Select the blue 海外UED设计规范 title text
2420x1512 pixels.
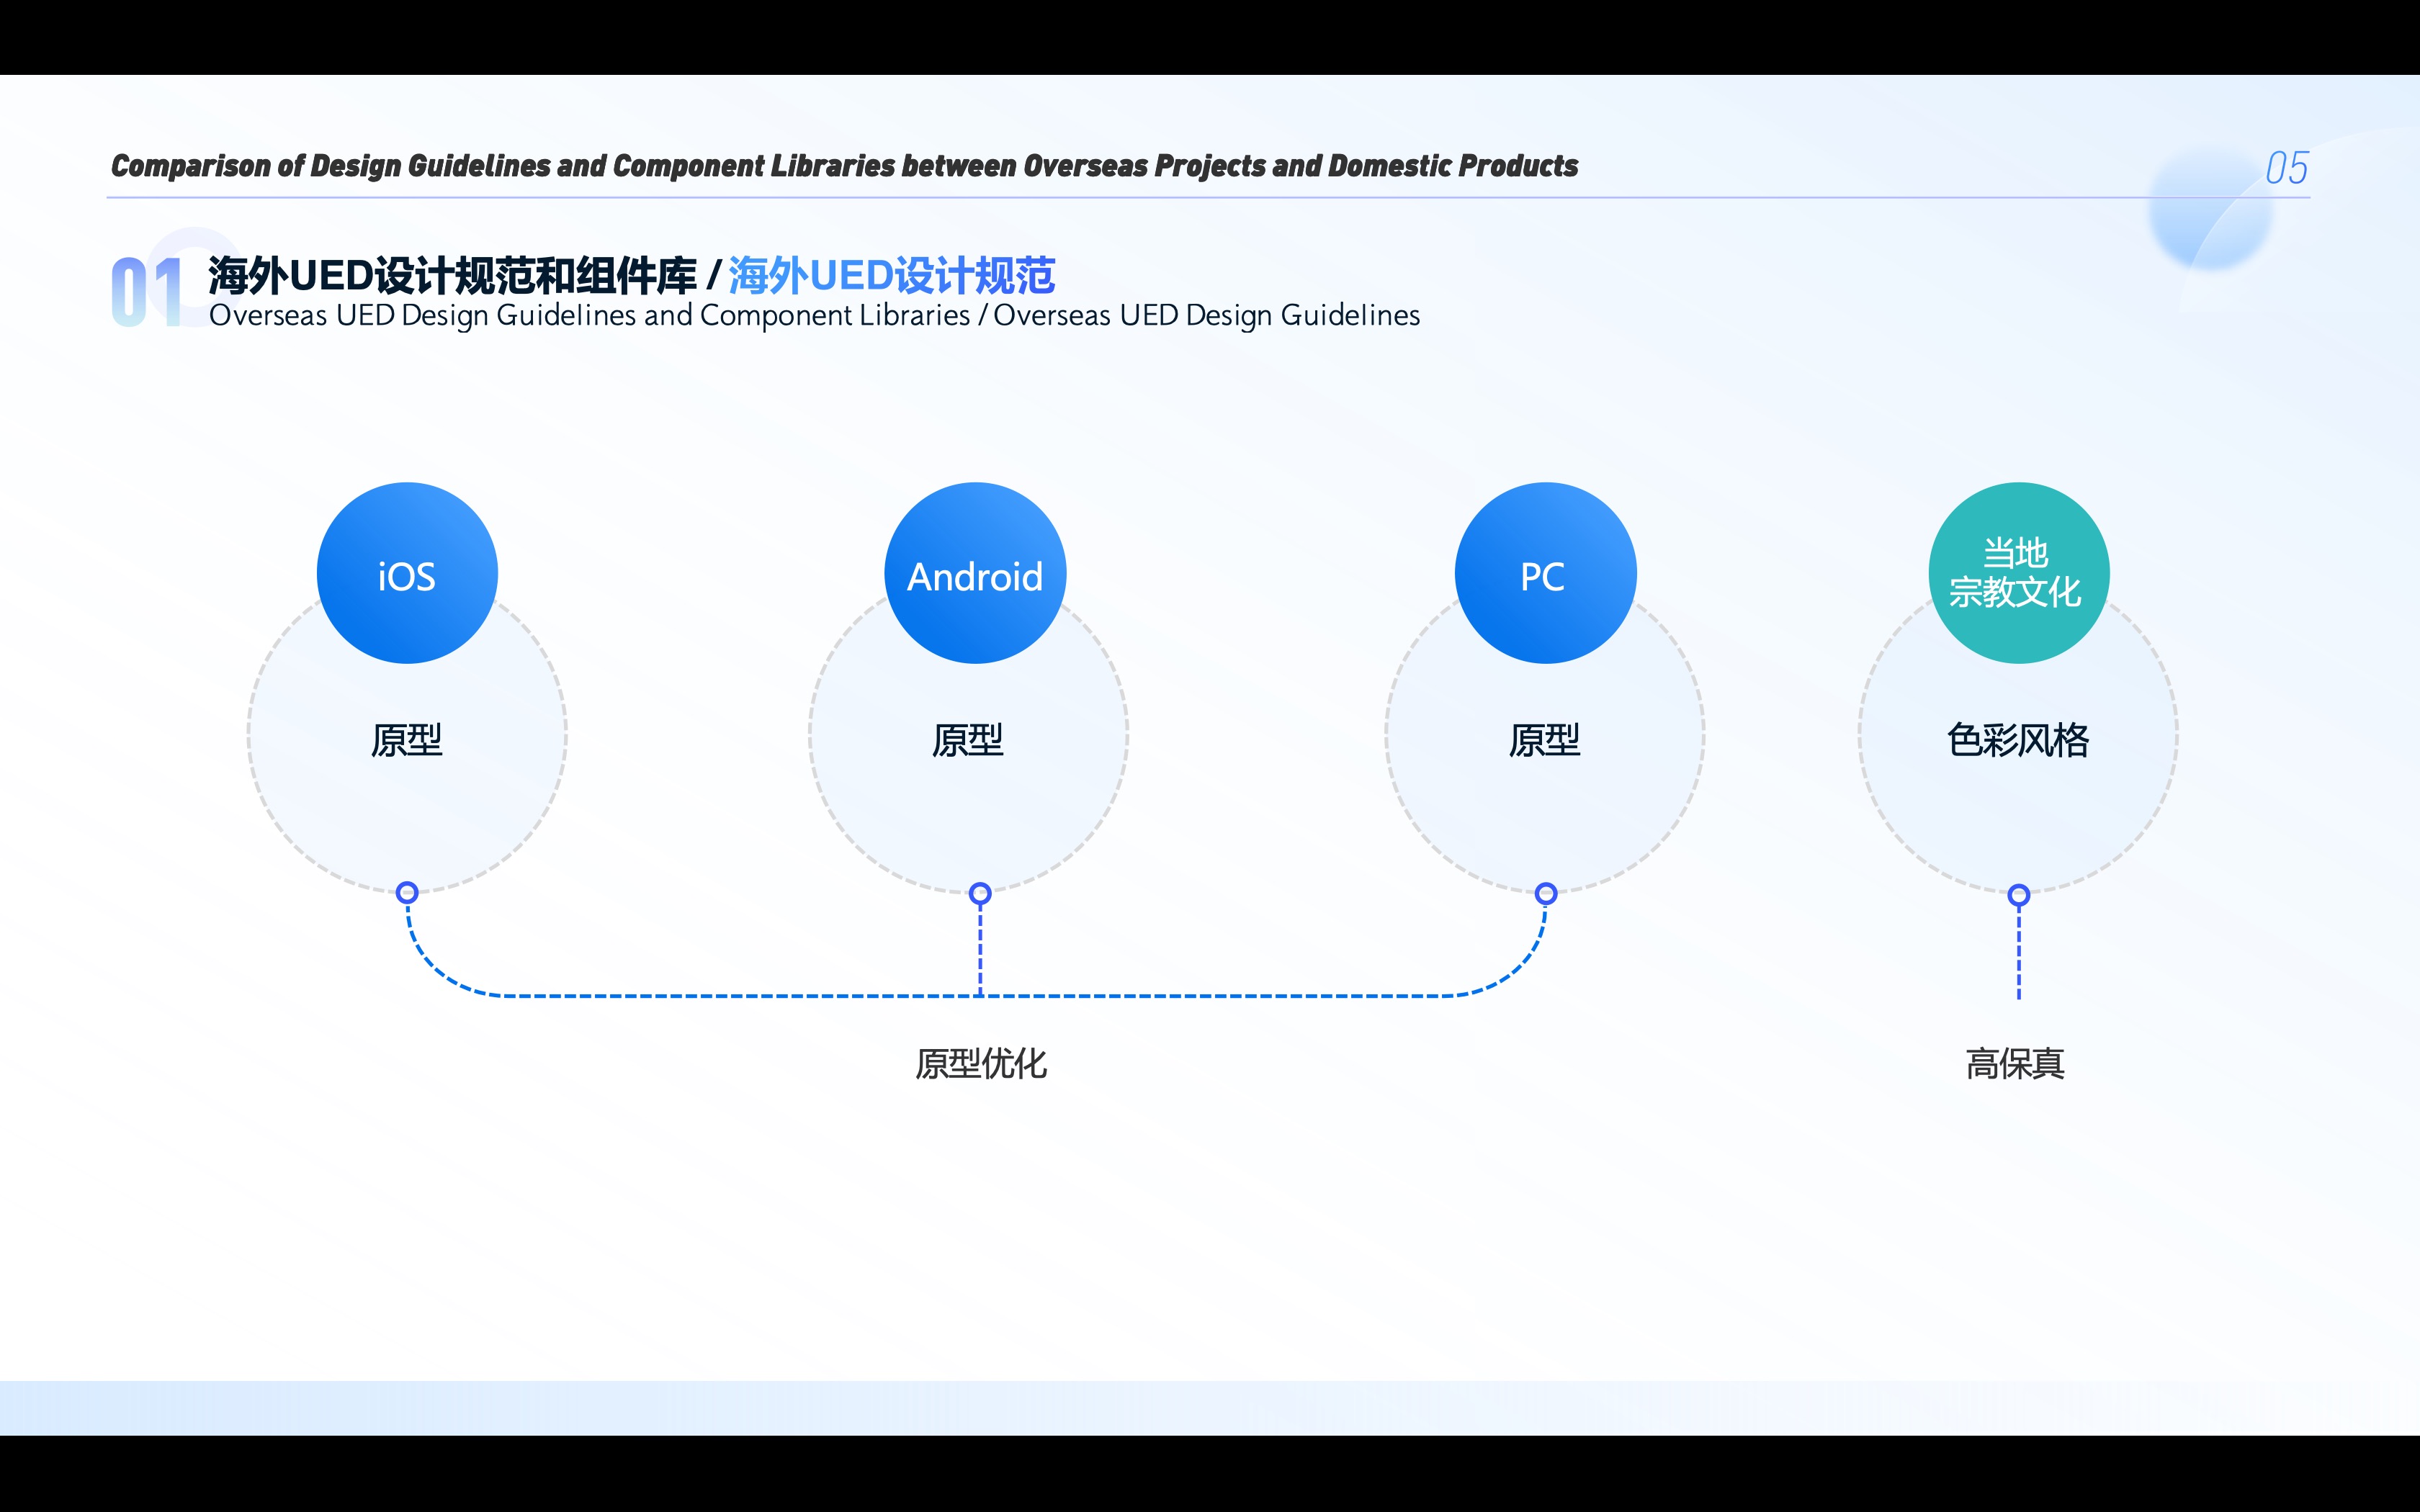tap(892, 276)
